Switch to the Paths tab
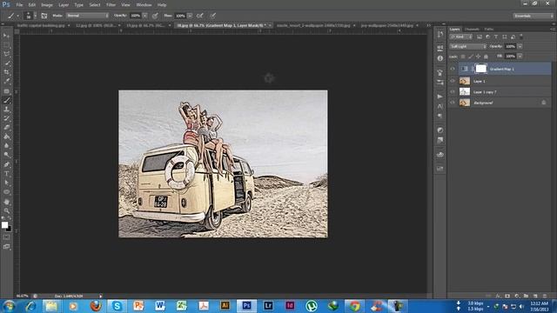 pos(489,29)
